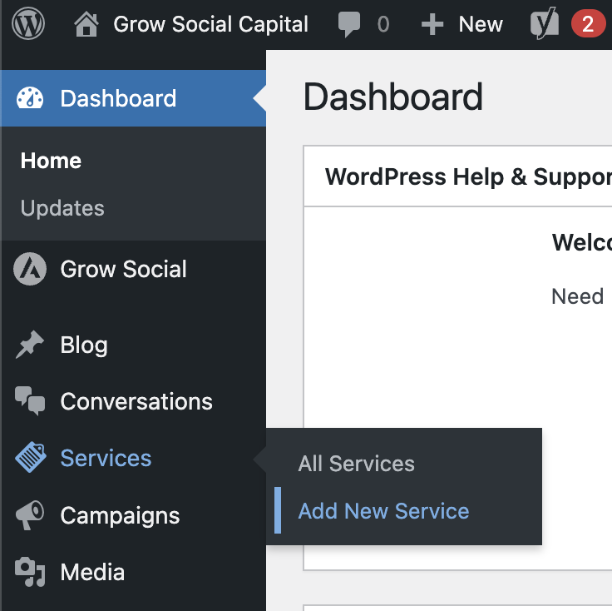The image size is (612, 611).
Task: Open the New content menu
Action: click(481, 24)
